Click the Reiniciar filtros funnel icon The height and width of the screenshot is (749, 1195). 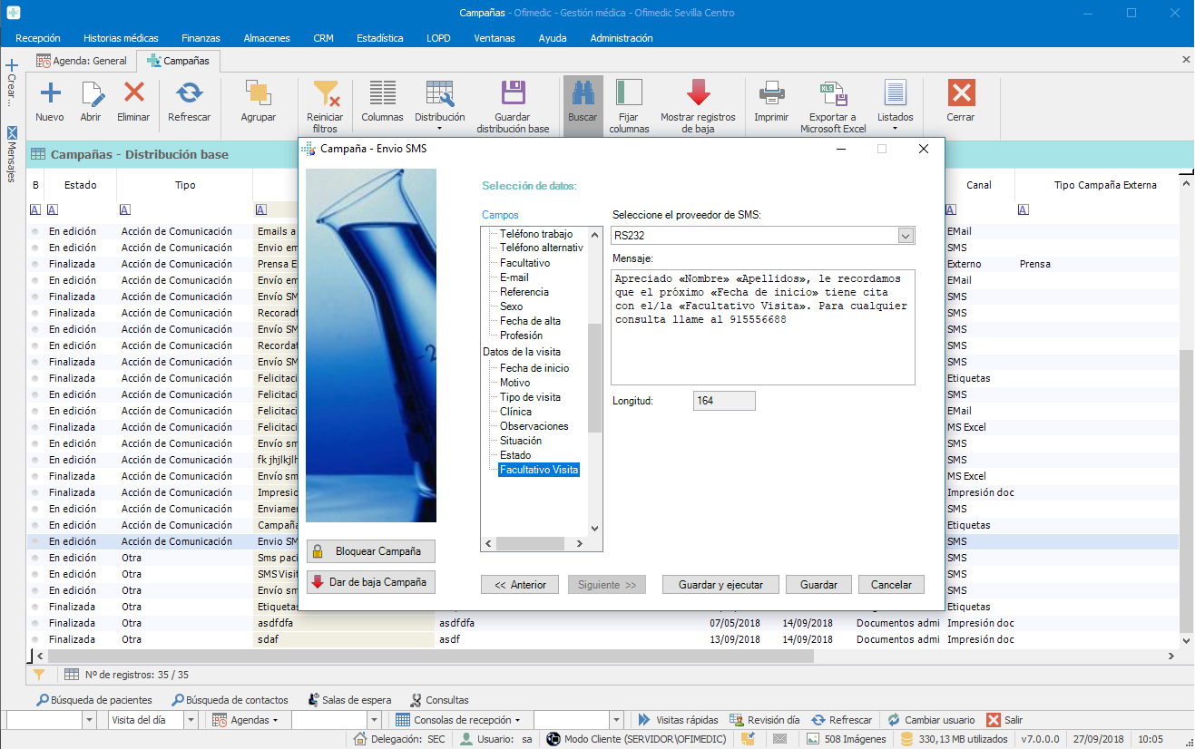click(x=325, y=93)
